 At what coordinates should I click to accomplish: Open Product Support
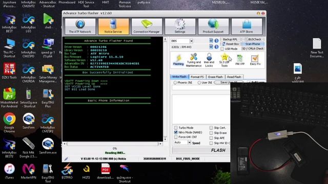(213, 26)
